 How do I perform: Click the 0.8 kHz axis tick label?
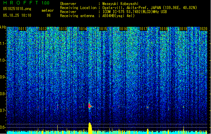[3, 94]
